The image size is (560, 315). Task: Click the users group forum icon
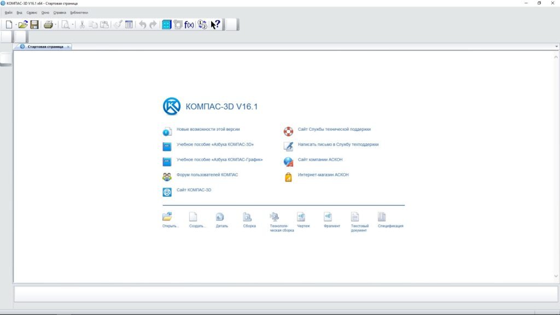(167, 177)
